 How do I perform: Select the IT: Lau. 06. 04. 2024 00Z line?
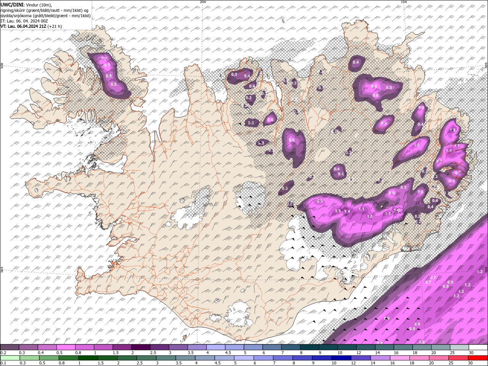tap(24, 21)
